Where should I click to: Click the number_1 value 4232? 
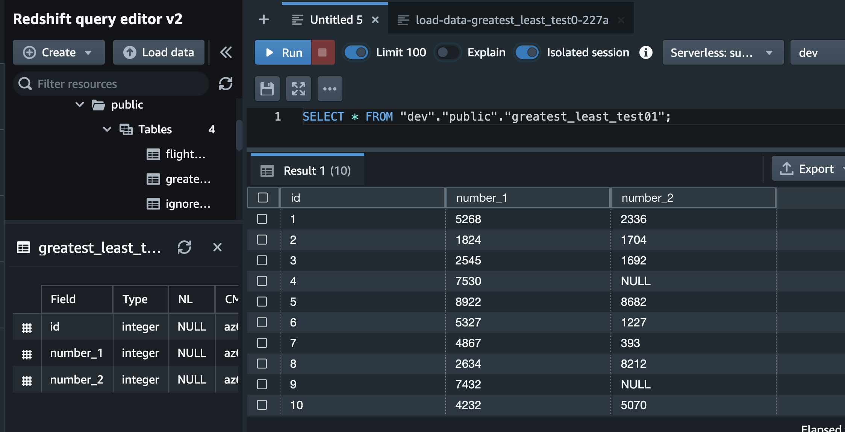tap(468, 405)
